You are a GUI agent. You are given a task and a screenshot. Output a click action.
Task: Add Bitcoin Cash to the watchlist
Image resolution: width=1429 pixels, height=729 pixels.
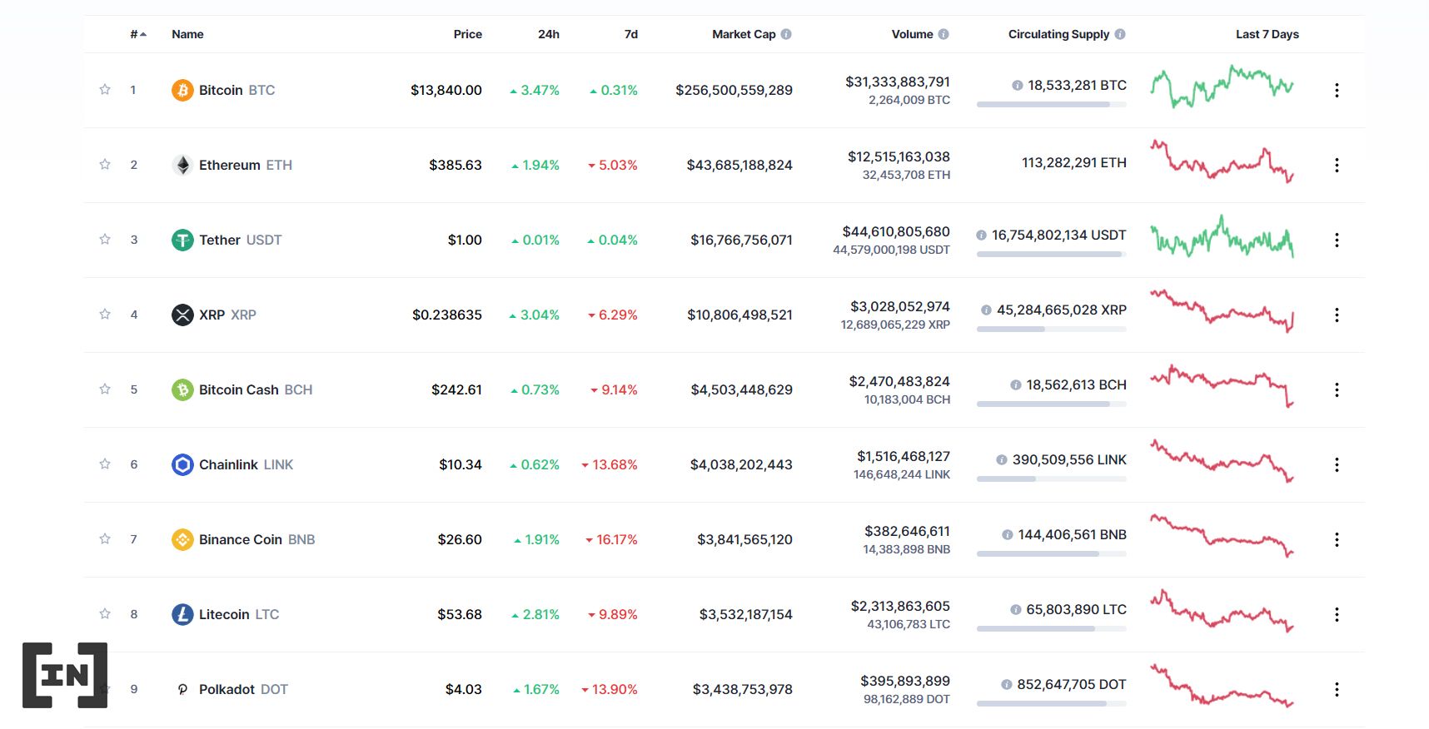coord(105,389)
